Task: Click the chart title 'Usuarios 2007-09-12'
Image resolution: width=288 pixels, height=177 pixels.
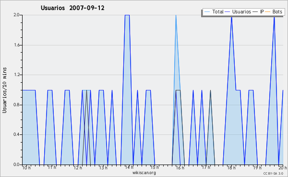Action: coord(72,8)
